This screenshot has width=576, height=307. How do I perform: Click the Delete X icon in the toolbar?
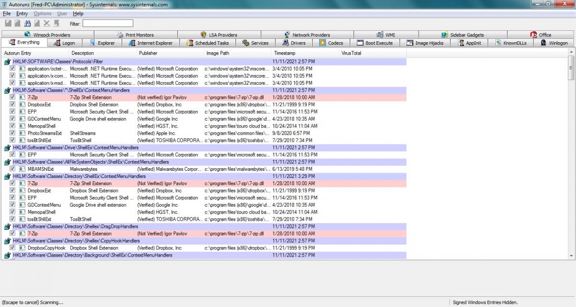47,23
